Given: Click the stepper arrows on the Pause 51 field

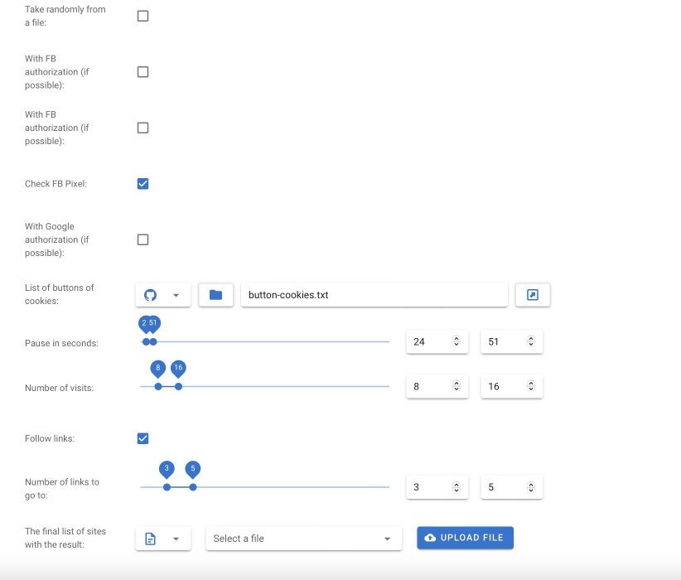Looking at the screenshot, I should click(x=531, y=341).
